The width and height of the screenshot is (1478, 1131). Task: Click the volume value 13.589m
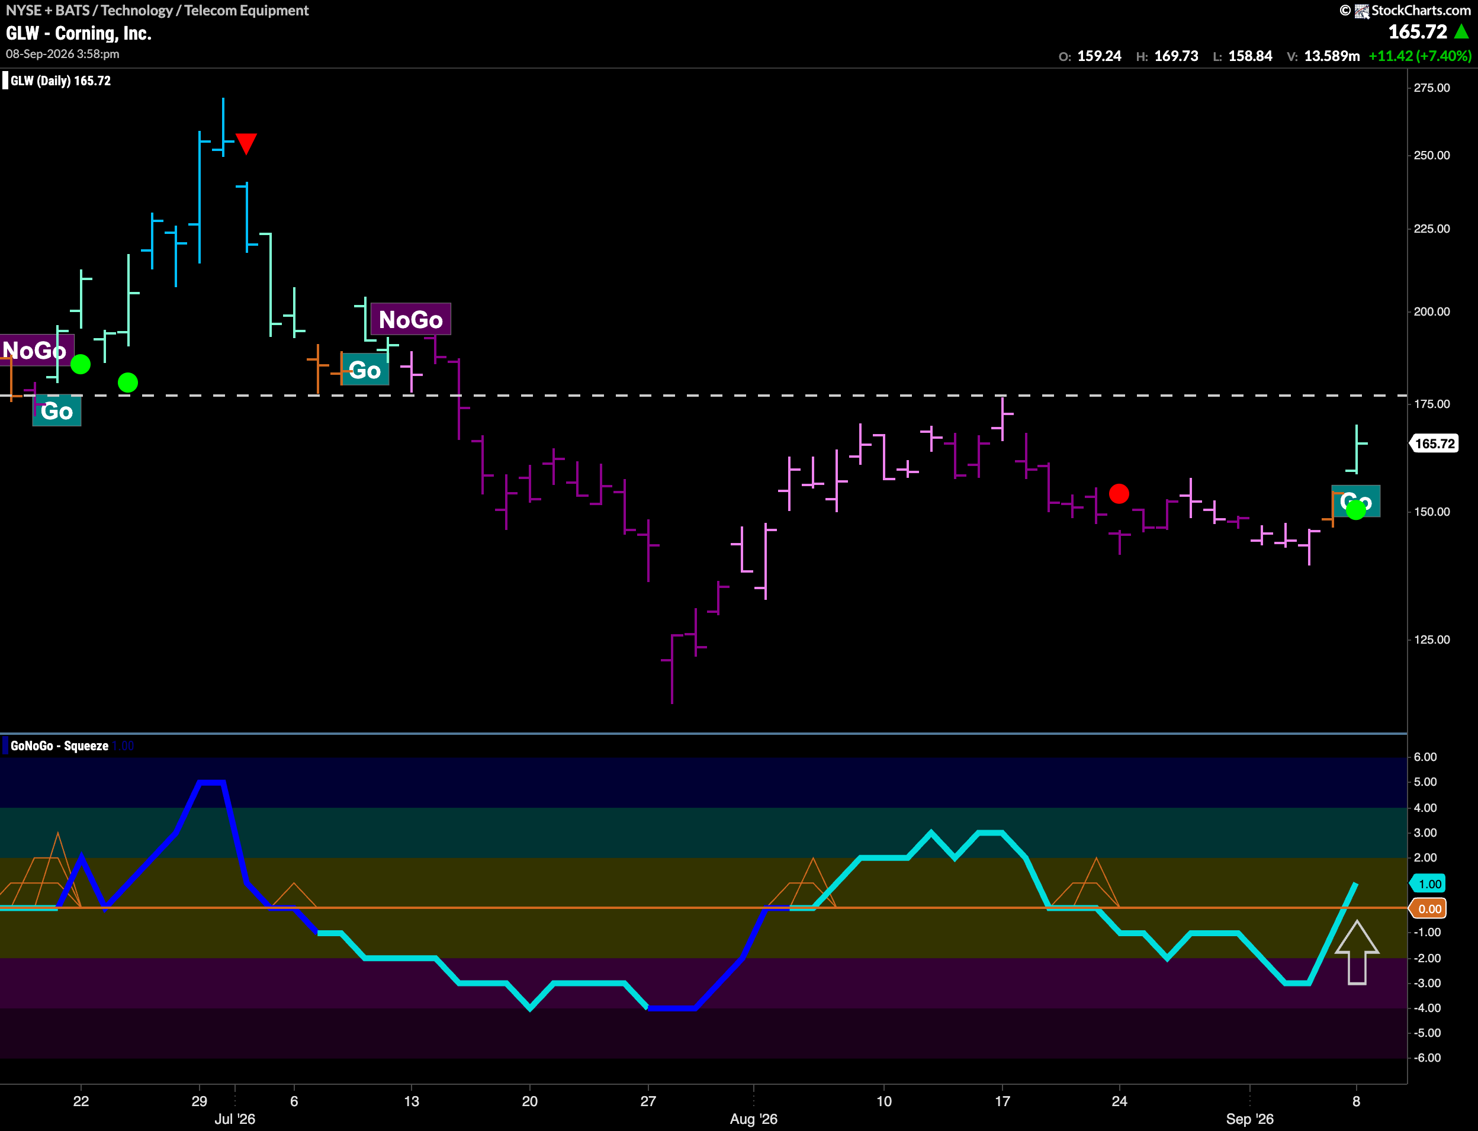point(1332,56)
